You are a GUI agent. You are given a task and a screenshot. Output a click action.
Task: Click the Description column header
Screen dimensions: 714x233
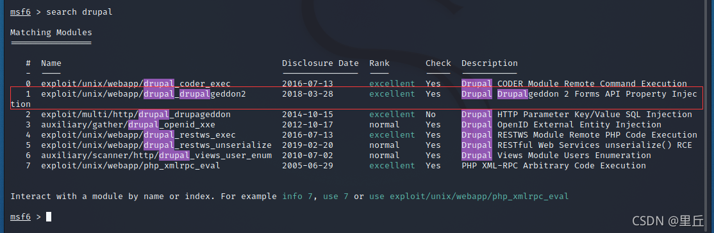(490, 63)
